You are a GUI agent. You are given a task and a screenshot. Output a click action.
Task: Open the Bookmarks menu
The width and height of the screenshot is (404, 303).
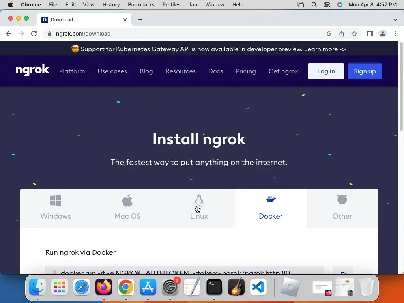click(141, 4)
